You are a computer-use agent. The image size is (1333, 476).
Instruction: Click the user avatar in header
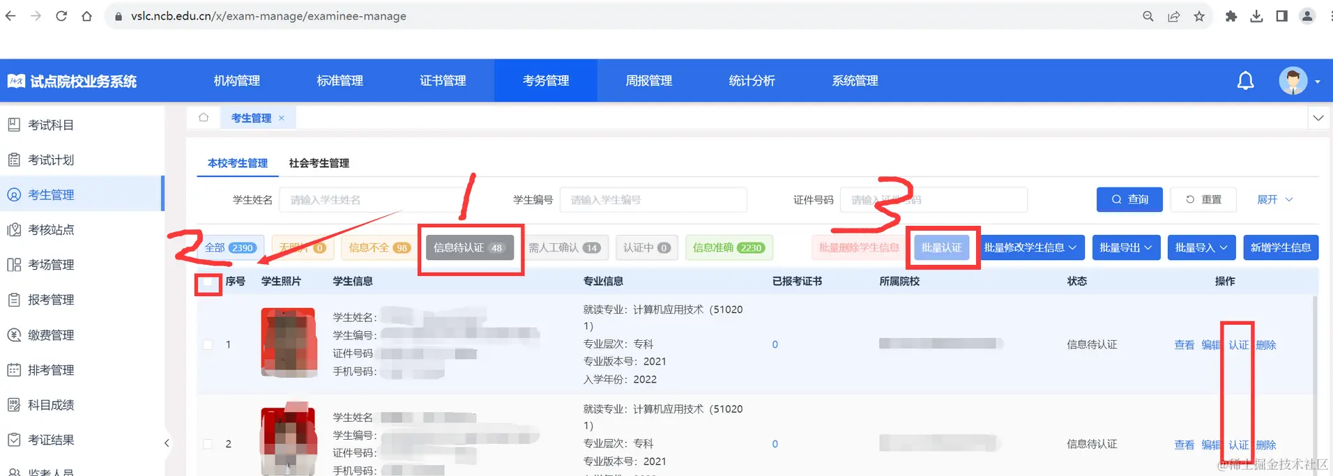pos(1293,81)
